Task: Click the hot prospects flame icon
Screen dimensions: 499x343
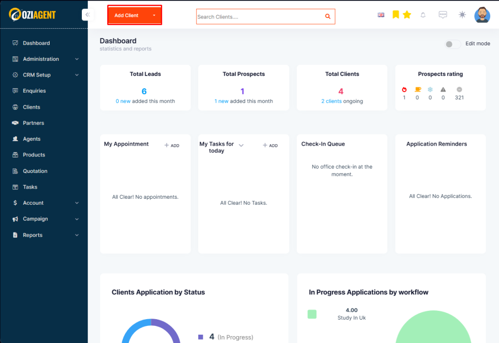Action: coord(404,90)
